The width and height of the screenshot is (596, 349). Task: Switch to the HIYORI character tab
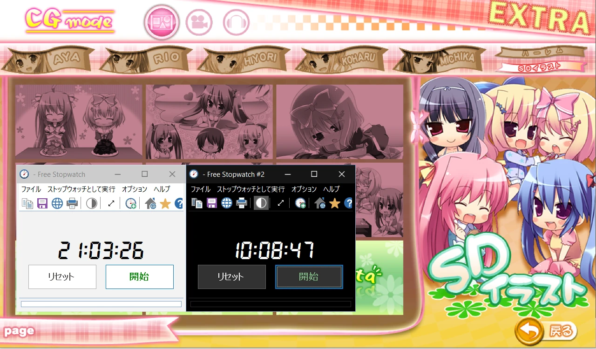244,60
